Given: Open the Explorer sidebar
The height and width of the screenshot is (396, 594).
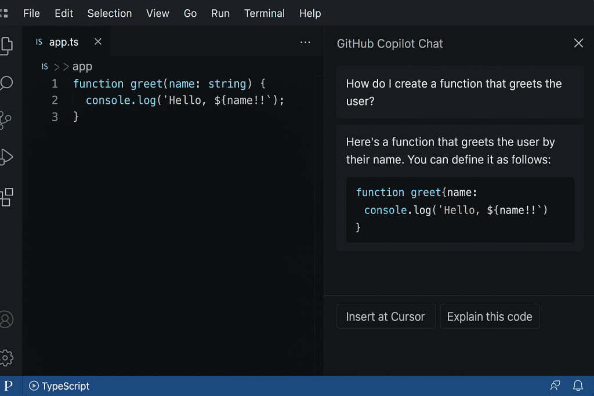Looking at the screenshot, I should (6, 46).
